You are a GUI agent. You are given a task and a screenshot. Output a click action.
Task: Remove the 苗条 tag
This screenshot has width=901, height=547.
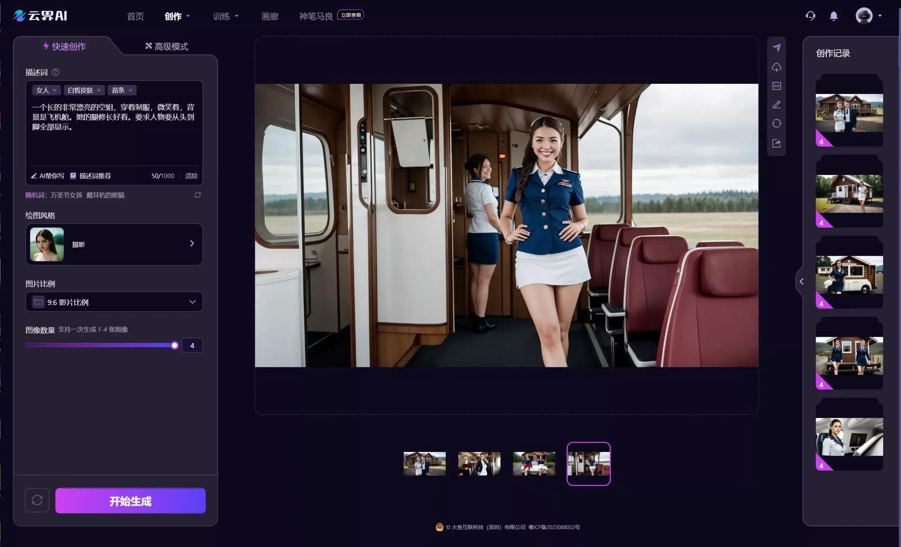pyautogui.click(x=130, y=91)
